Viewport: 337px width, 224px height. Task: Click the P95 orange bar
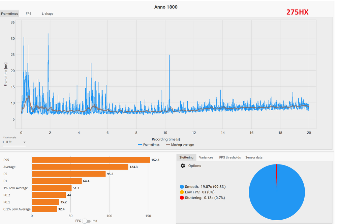[91, 160]
